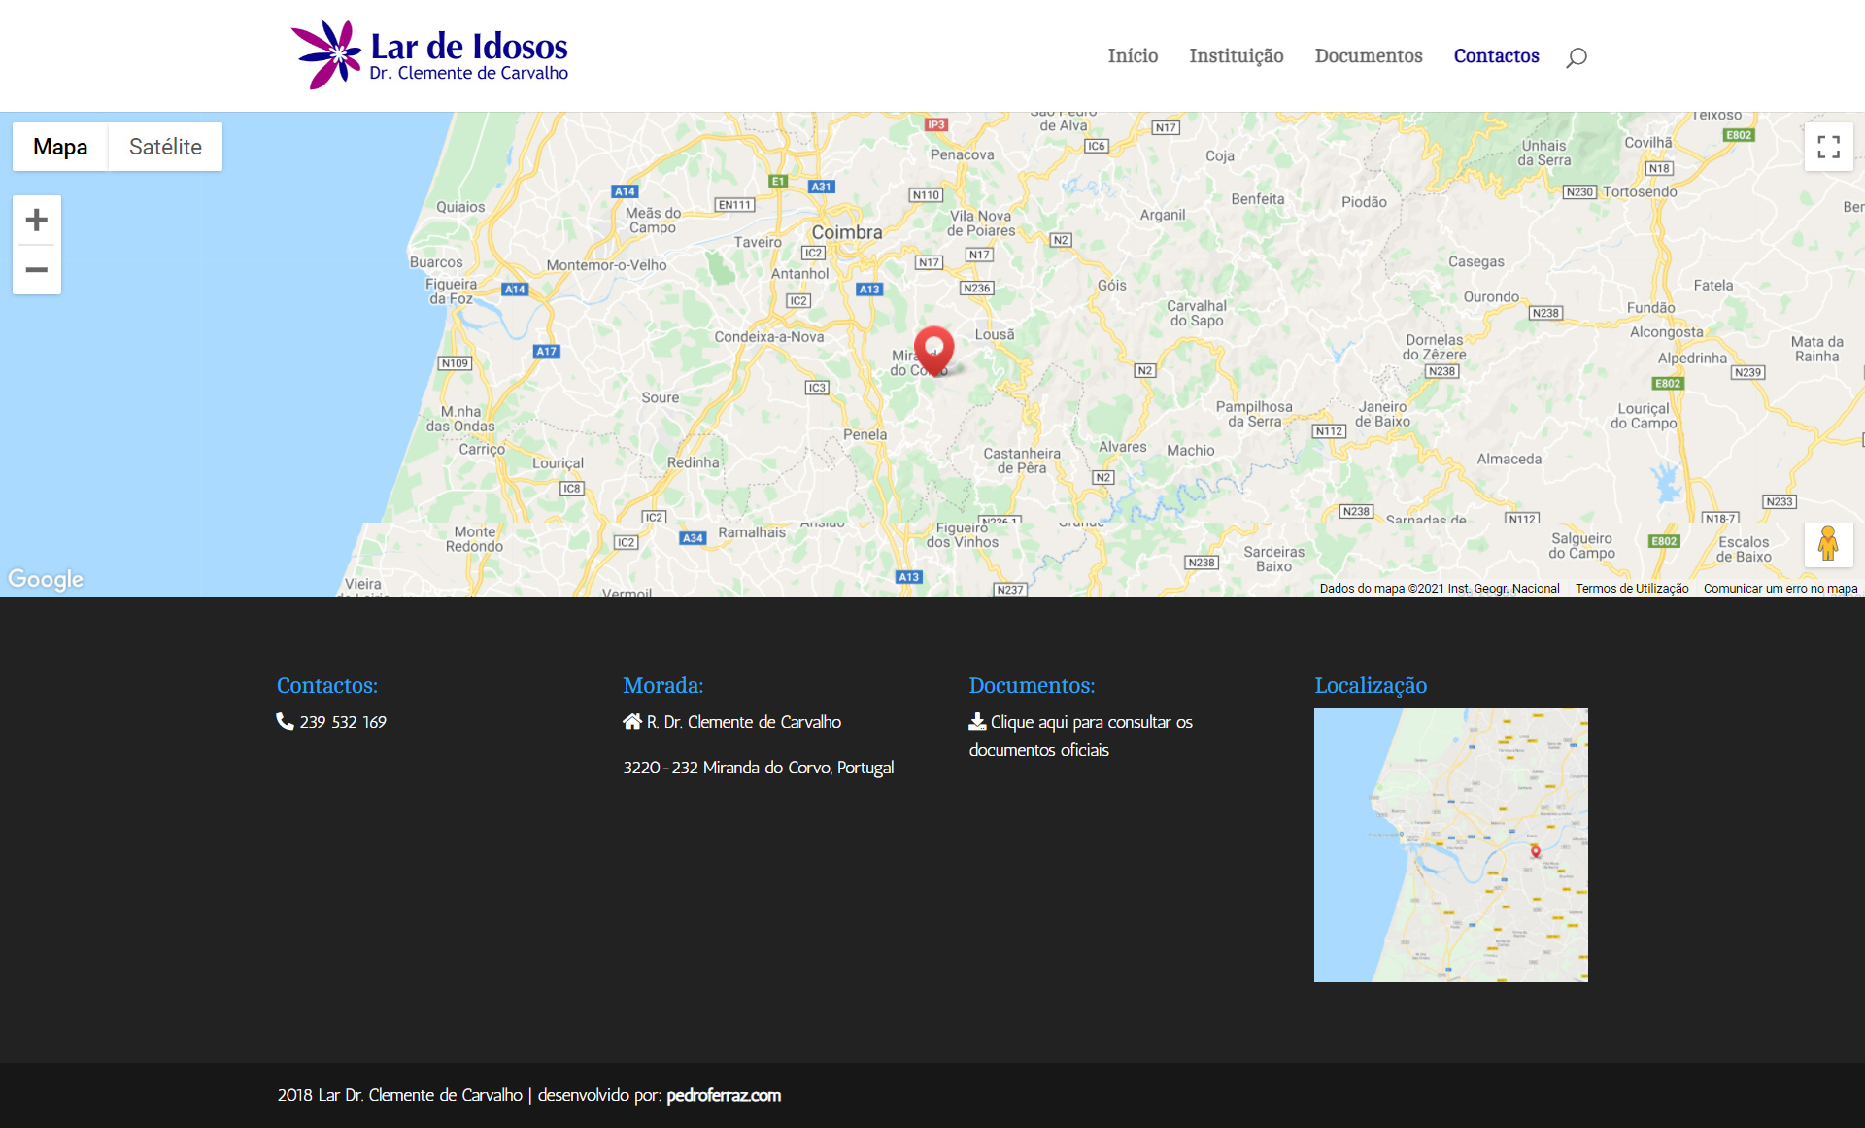Click the Lar de Idosos logo

[430, 55]
